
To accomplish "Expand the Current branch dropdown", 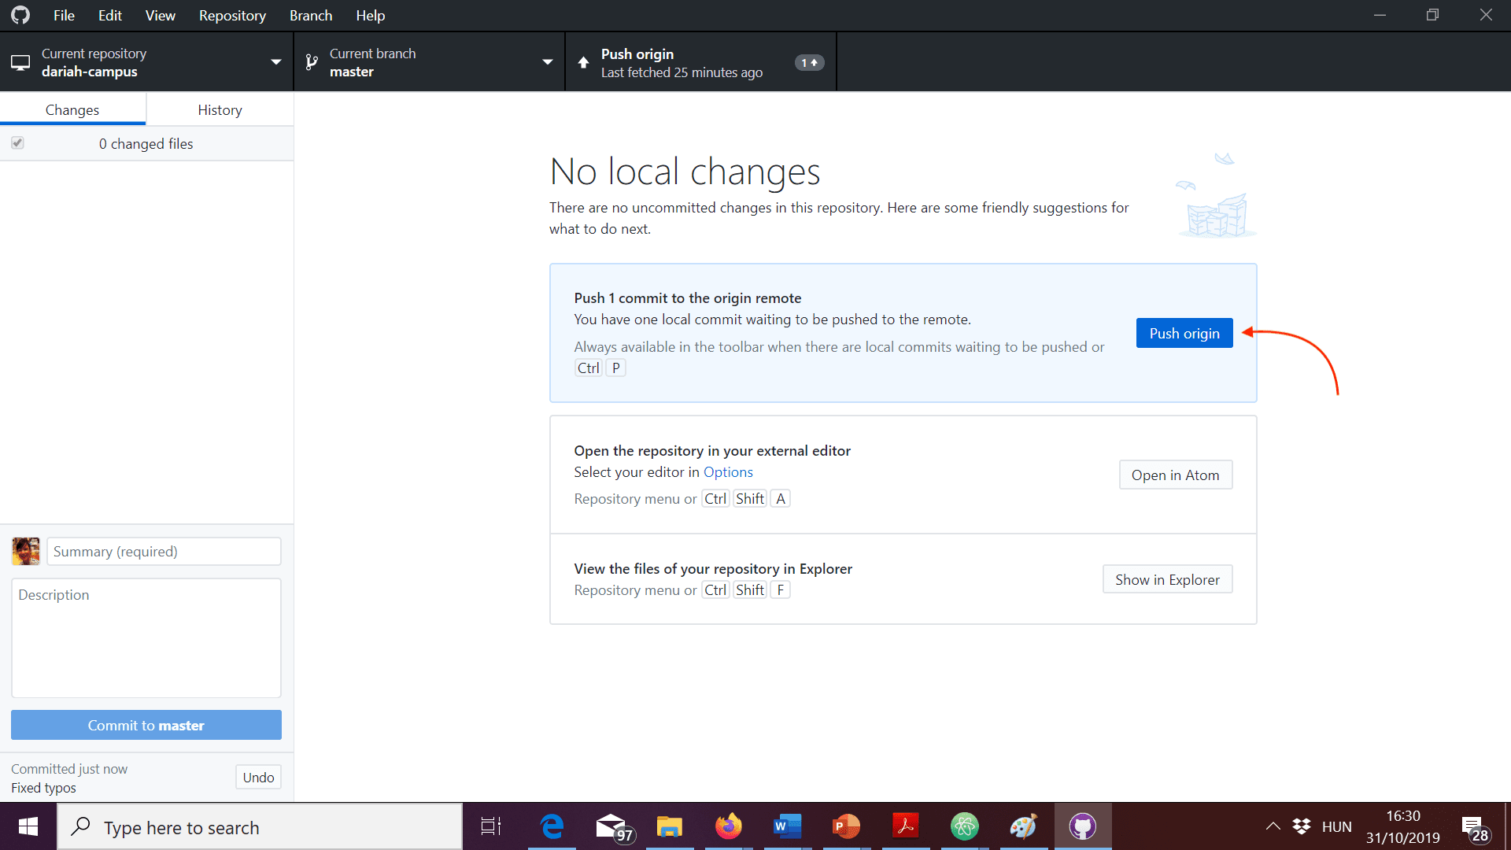I will [x=548, y=62].
